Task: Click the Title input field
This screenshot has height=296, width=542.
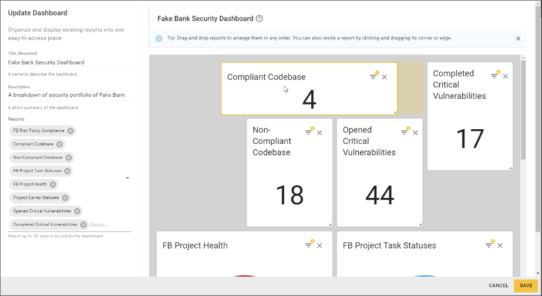Action: tap(69, 62)
